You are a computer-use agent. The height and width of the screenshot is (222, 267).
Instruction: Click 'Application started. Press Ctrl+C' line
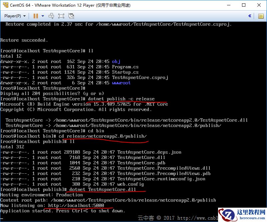click(x=63, y=211)
